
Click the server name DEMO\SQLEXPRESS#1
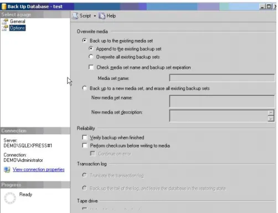(28, 146)
